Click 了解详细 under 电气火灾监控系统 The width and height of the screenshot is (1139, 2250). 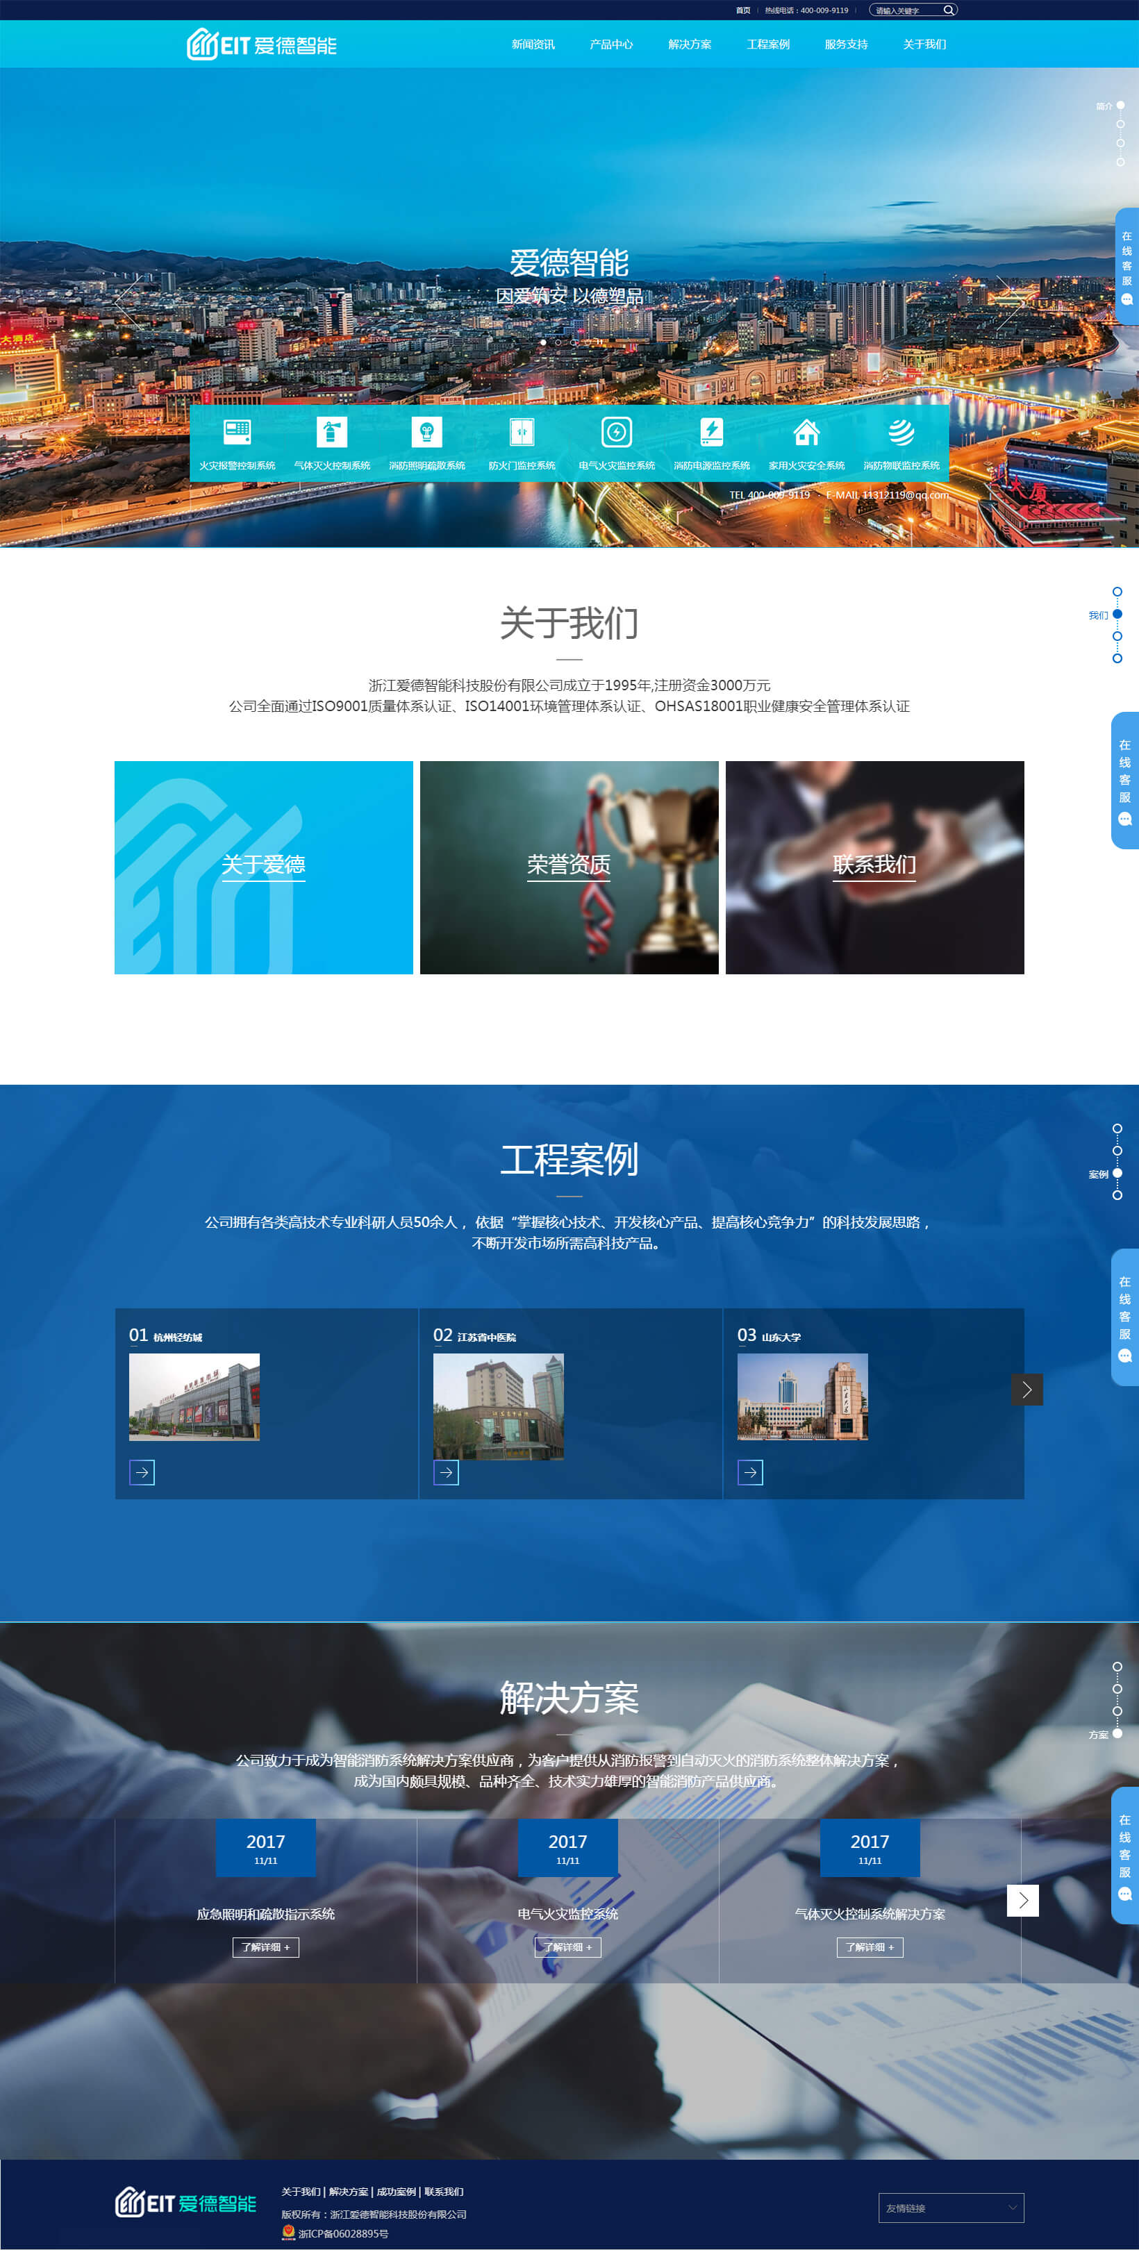567,1947
